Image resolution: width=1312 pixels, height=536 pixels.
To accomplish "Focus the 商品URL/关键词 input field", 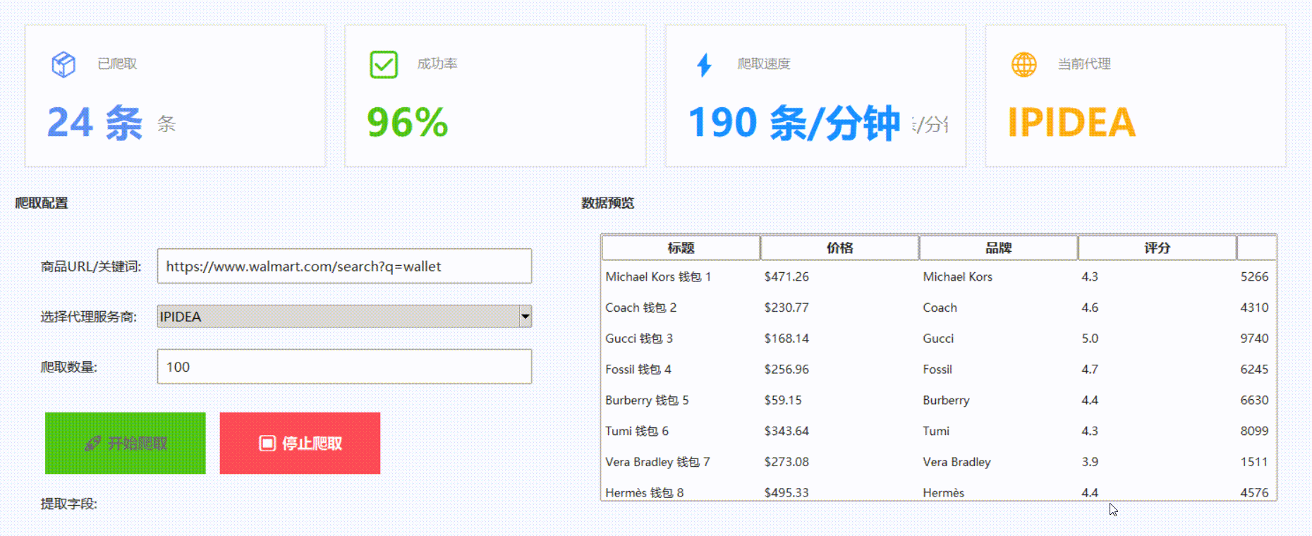I will click(344, 266).
